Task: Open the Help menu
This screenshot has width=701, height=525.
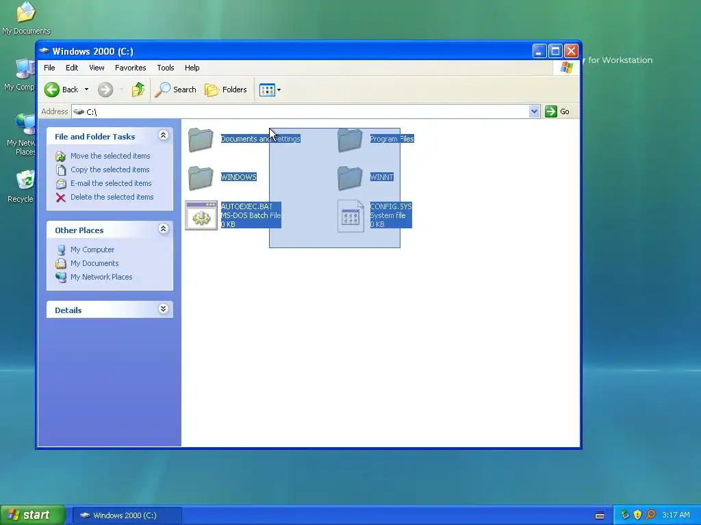Action: coord(192,68)
